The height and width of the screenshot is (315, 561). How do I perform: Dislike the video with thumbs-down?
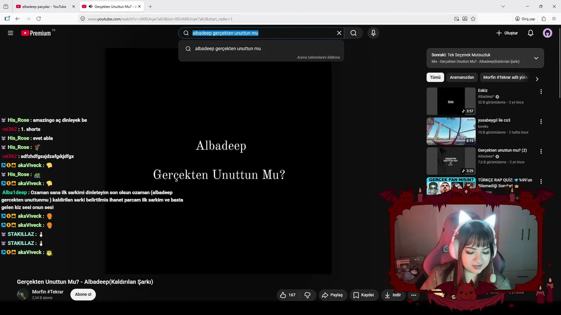click(x=308, y=295)
